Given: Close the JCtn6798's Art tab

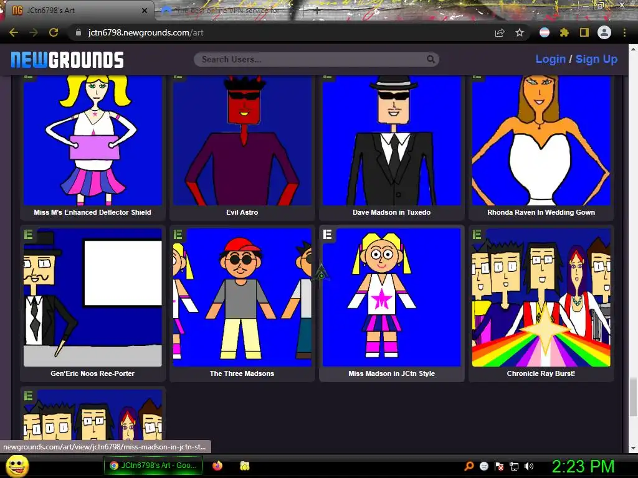Looking at the screenshot, I should click(145, 11).
